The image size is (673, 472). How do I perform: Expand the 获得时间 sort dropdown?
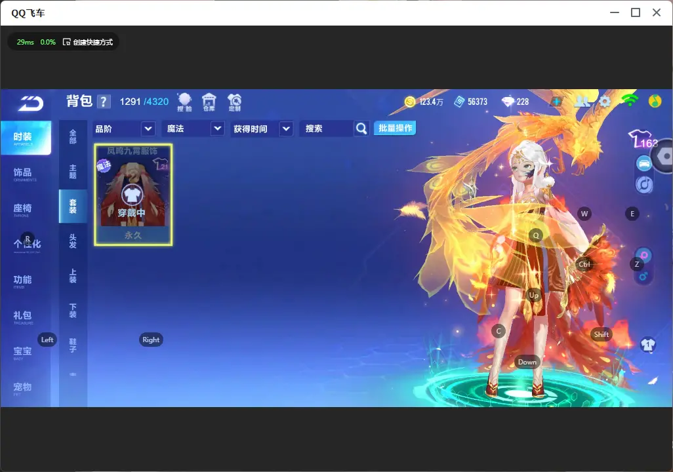coord(286,128)
